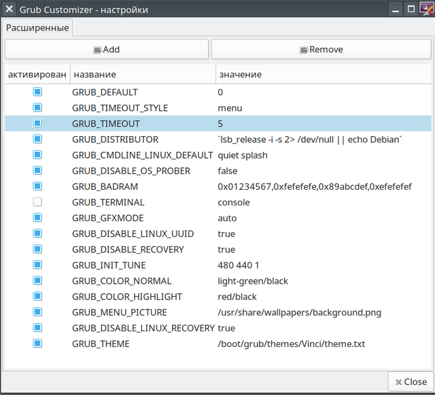Click the 'light-green/black' color value
The image size is (435, 398).
click(253, 281)
